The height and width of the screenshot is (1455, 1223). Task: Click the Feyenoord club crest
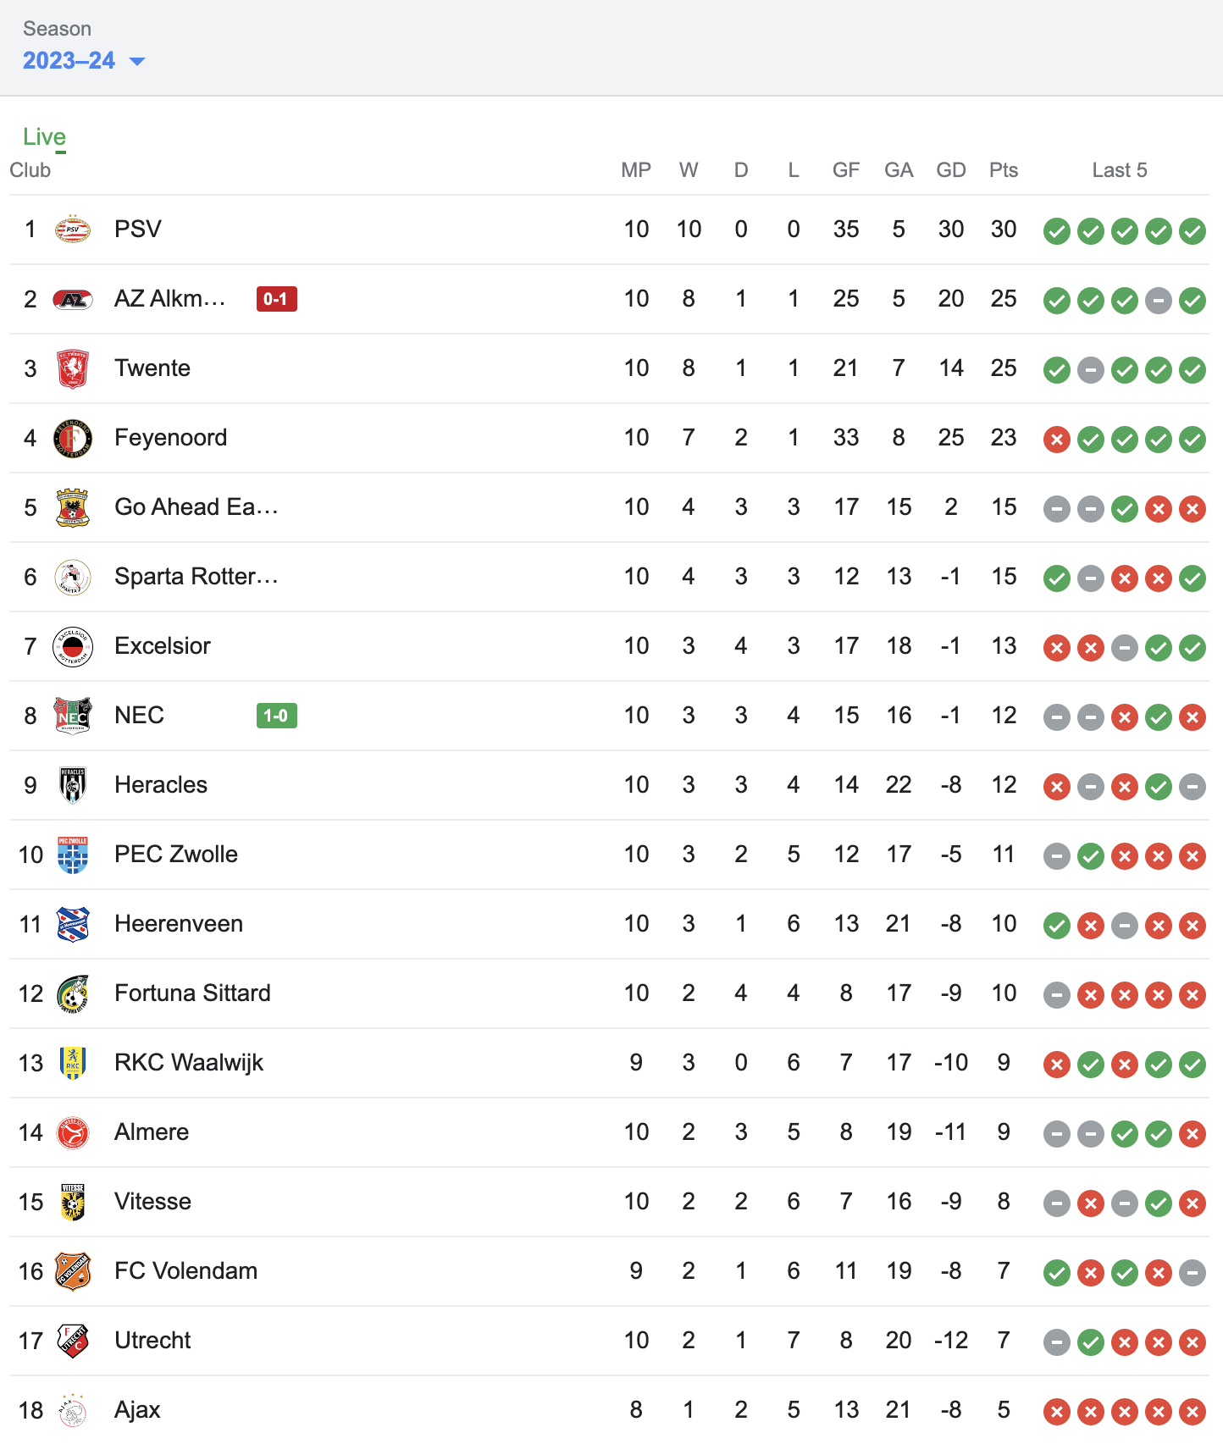tap(73, 438)
